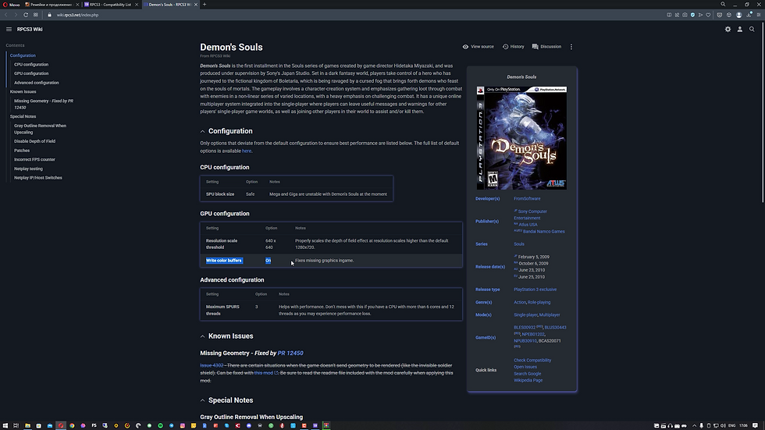This screenshot has height=430, width=765.
Task: Collapse the Special Notes section chevron
Action: pos(202,400)
